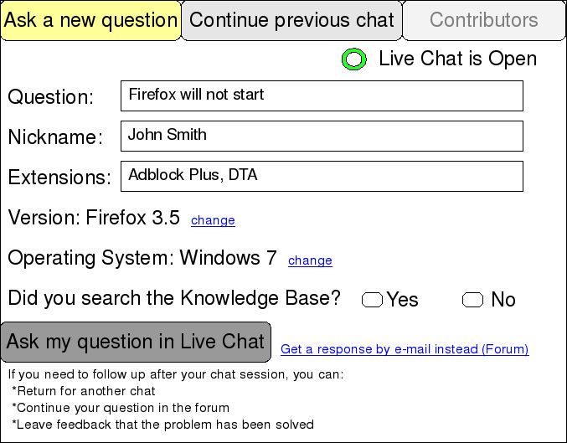Click the Version: Firefox 3.5 text
The image size is (567, 443).
tap(94, 218)
